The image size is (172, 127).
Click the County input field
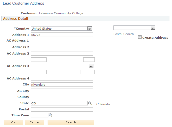[62, 97]
